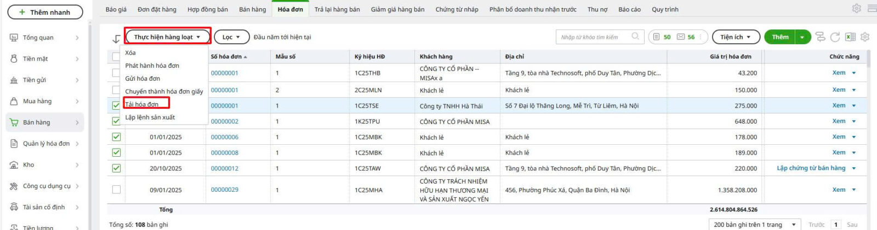Screen dimensions: 877x230
Task: Open the records per page dropdown
Action: [x=754, y=225]
